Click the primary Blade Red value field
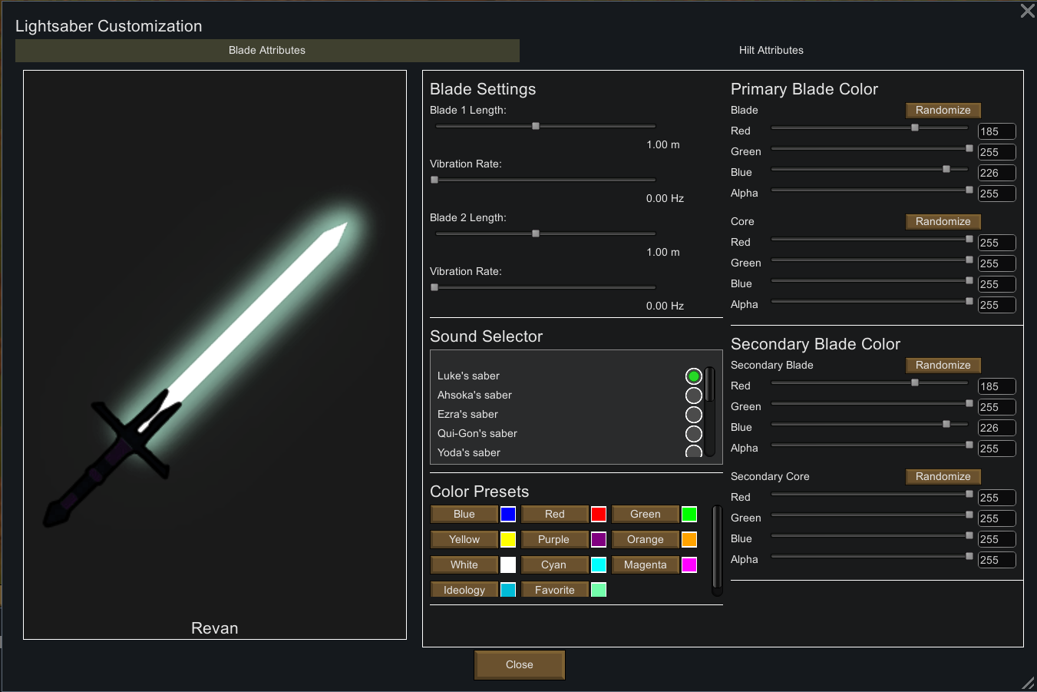Viewport: 1037px width, 692px height. coord(997,131)
